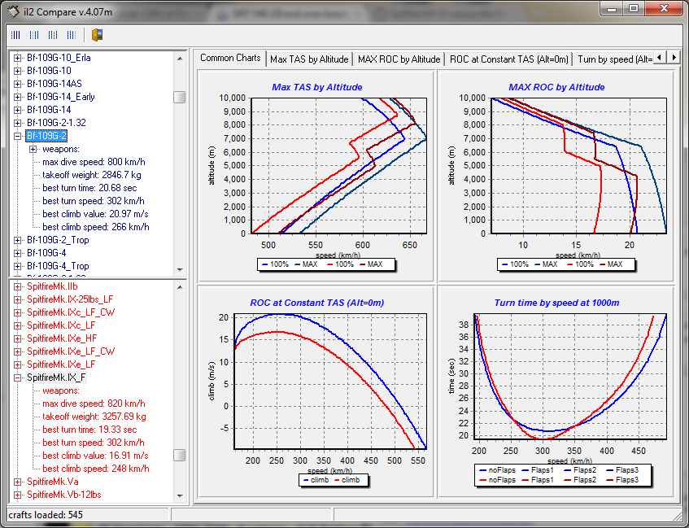Click the exit door toolbar icon

tap(97, 35)
